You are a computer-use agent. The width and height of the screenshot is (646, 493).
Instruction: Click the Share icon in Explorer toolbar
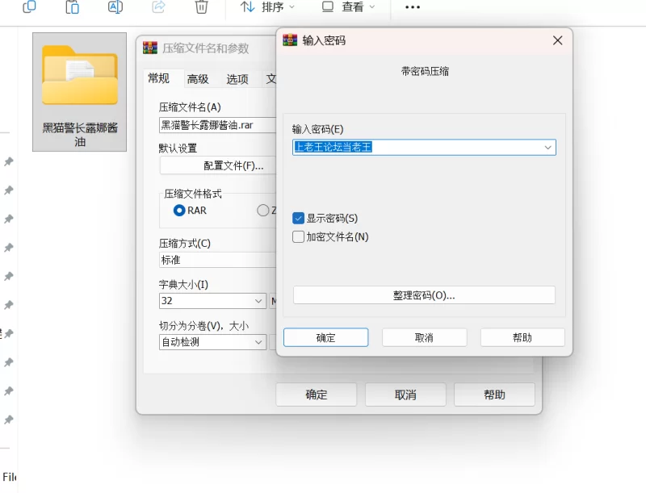coord(158,6)
